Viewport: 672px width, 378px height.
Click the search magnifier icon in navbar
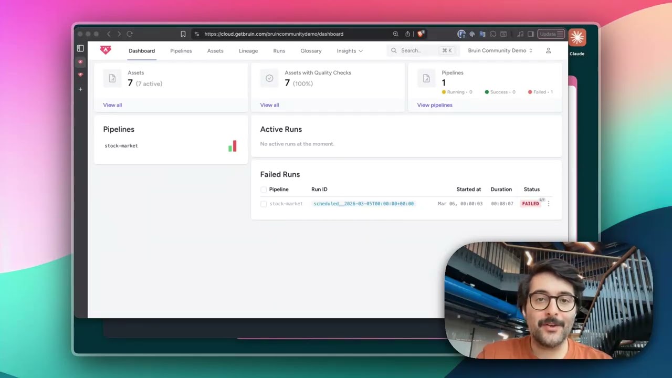pos(394,50)
